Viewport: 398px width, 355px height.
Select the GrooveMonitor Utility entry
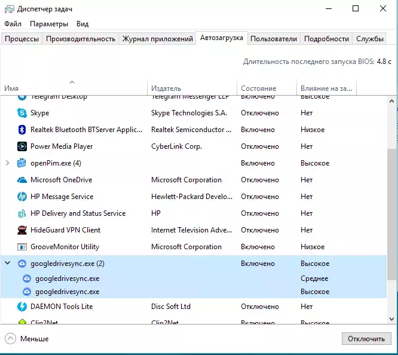tap(65, 247)
